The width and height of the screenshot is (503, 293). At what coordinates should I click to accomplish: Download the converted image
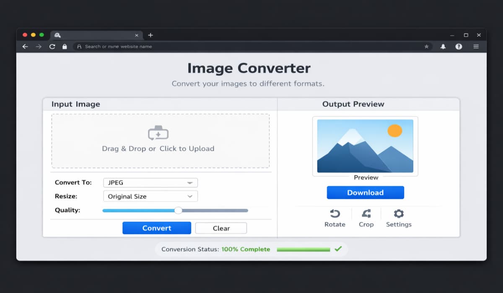point(365,192)
